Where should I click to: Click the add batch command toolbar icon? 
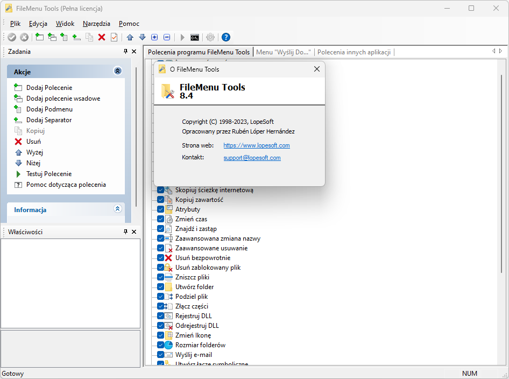click(x=52, y=37)
